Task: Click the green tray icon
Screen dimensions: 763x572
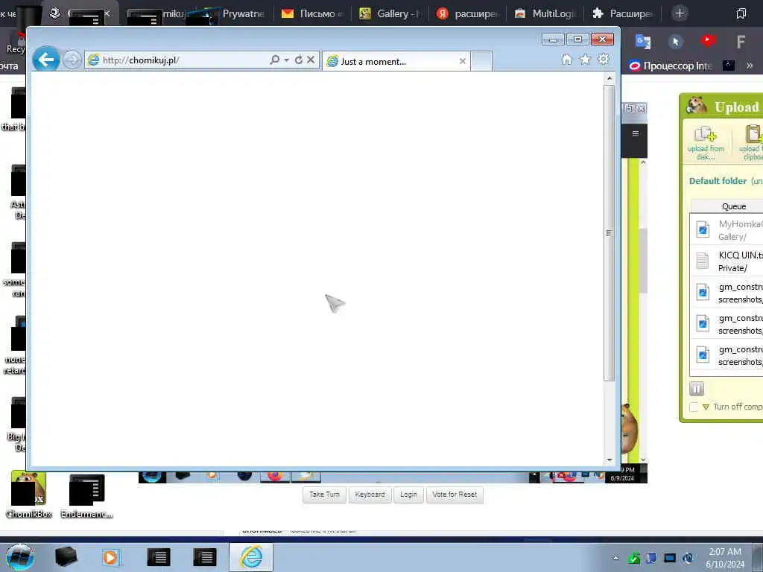Action: (x=633, y=558)
